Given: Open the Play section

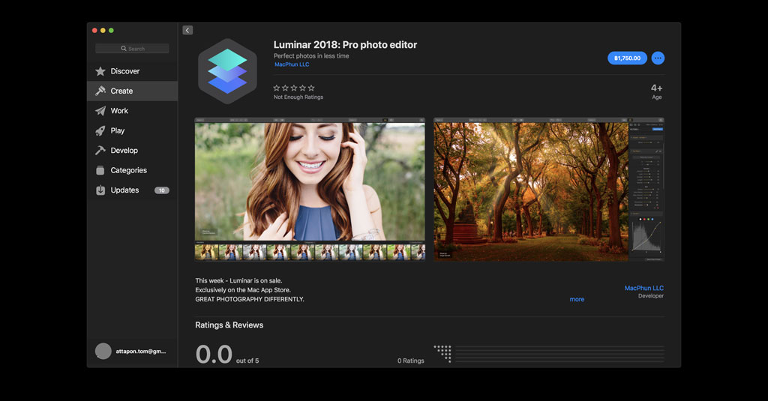Looking at the screenshot, I should click(x=132, y=130).
